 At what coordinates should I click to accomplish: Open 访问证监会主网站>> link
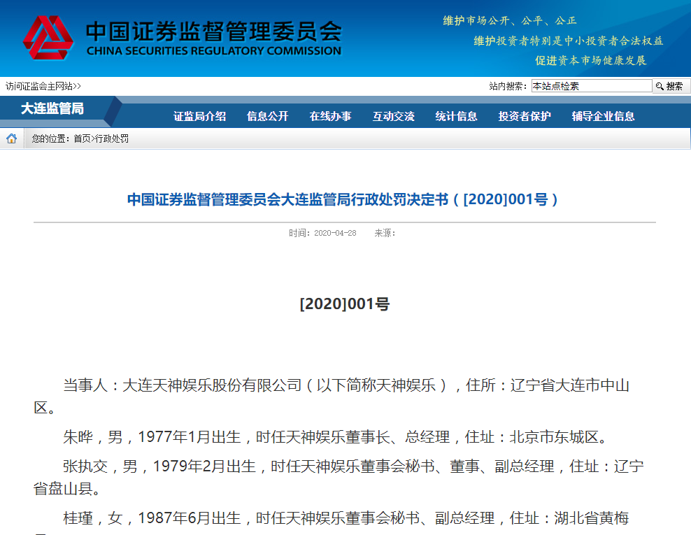click(x=43, y=86)
